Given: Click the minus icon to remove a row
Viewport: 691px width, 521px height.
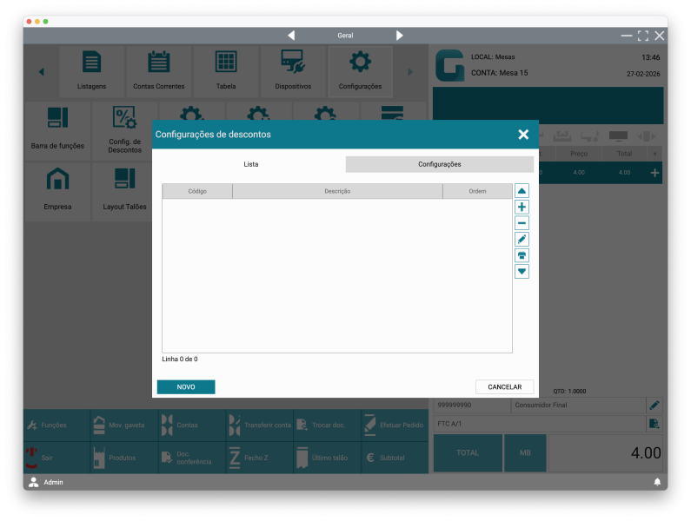Looking at the screenshot, I should [x=522, y=223].
